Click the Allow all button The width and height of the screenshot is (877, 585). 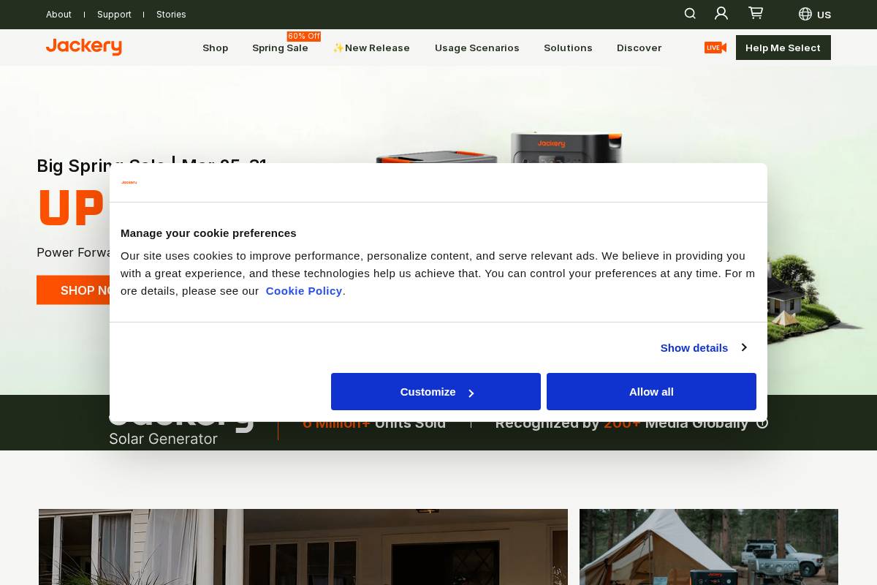(650, 391)
